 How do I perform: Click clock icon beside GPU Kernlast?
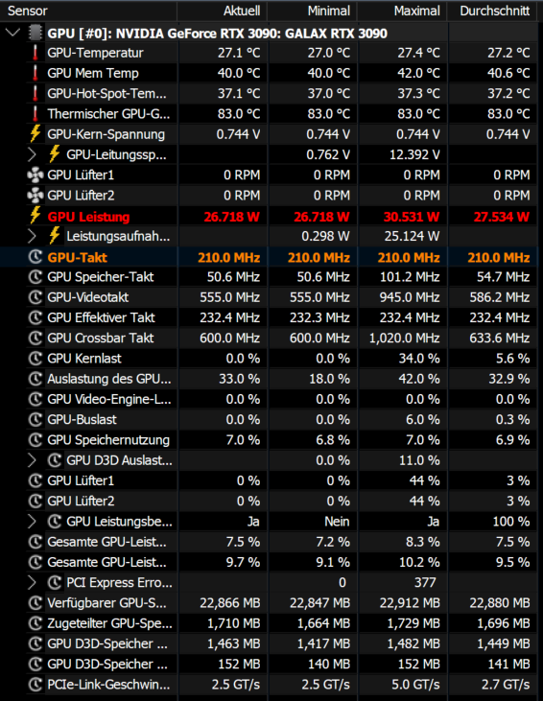coord(35,358)
